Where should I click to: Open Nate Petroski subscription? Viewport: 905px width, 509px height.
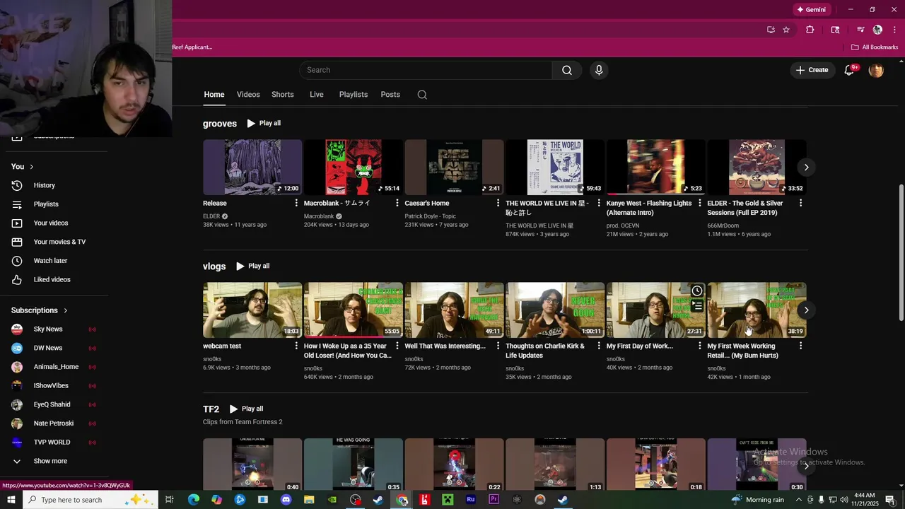[54, 423]
